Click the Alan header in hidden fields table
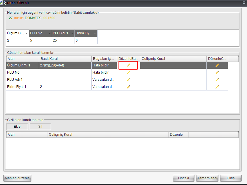This screenshot has width=247, height=185. 27,135
